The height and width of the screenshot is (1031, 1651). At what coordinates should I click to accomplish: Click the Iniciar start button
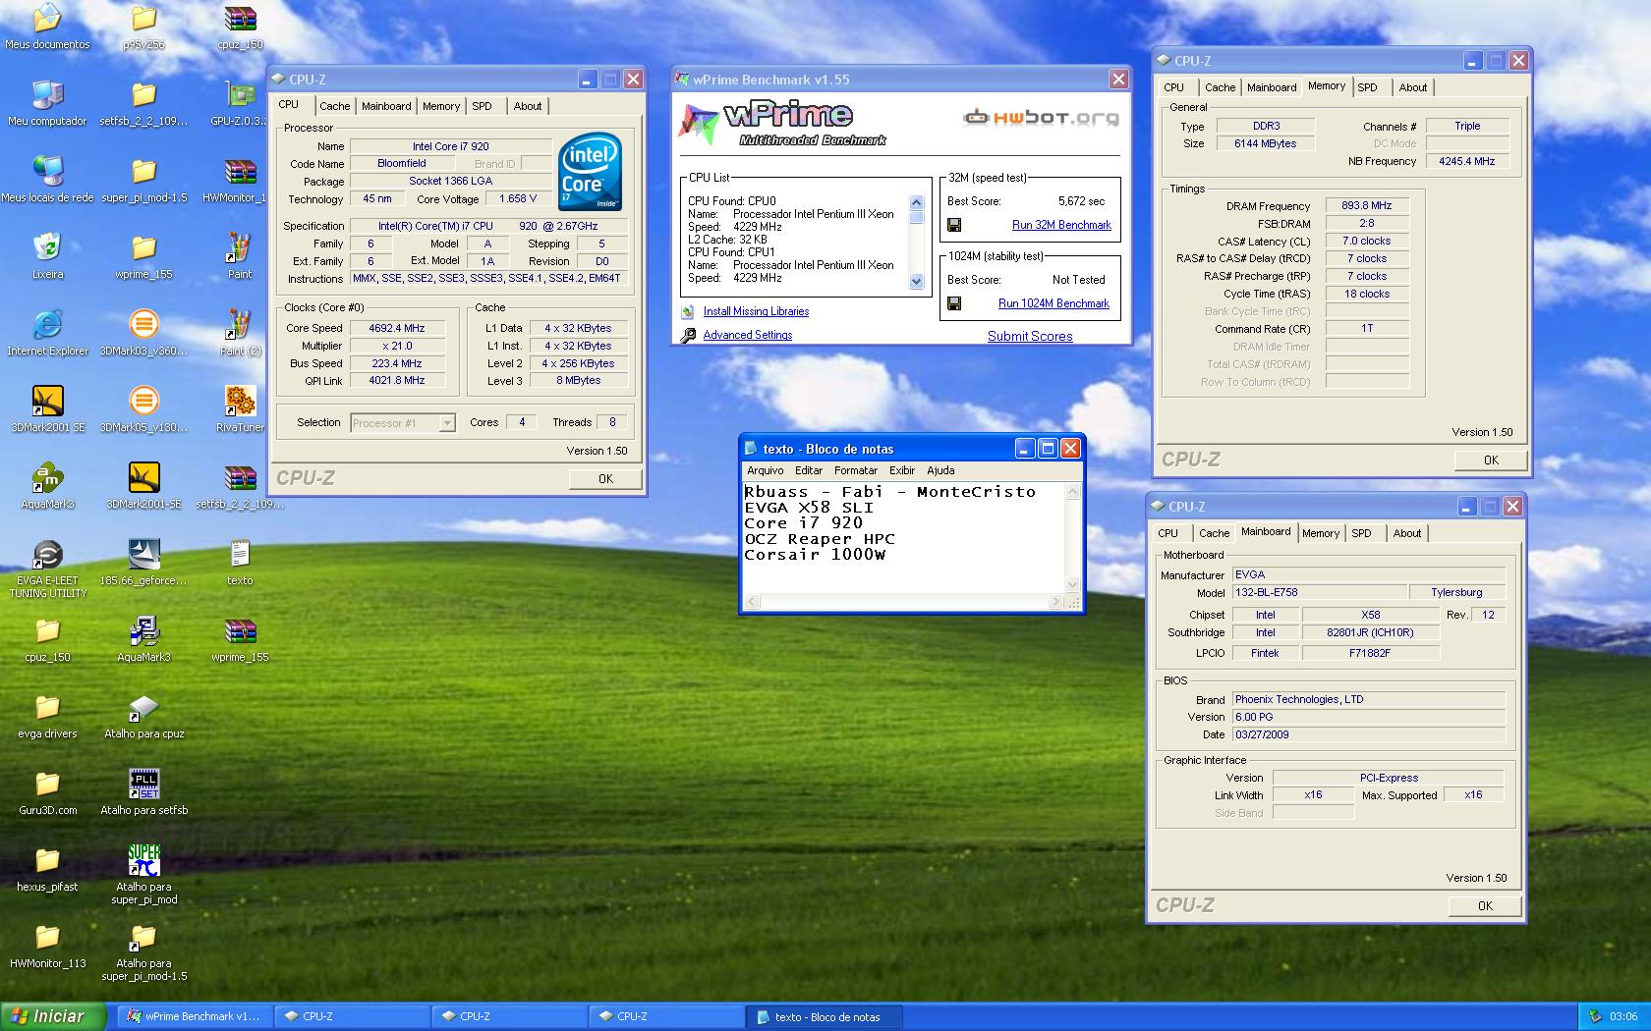click(54, 1016)
